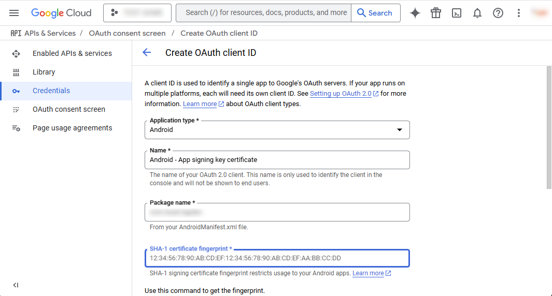Open the three-dot more options menu
This screenshot has width=552, height=296.
point(518,13)
